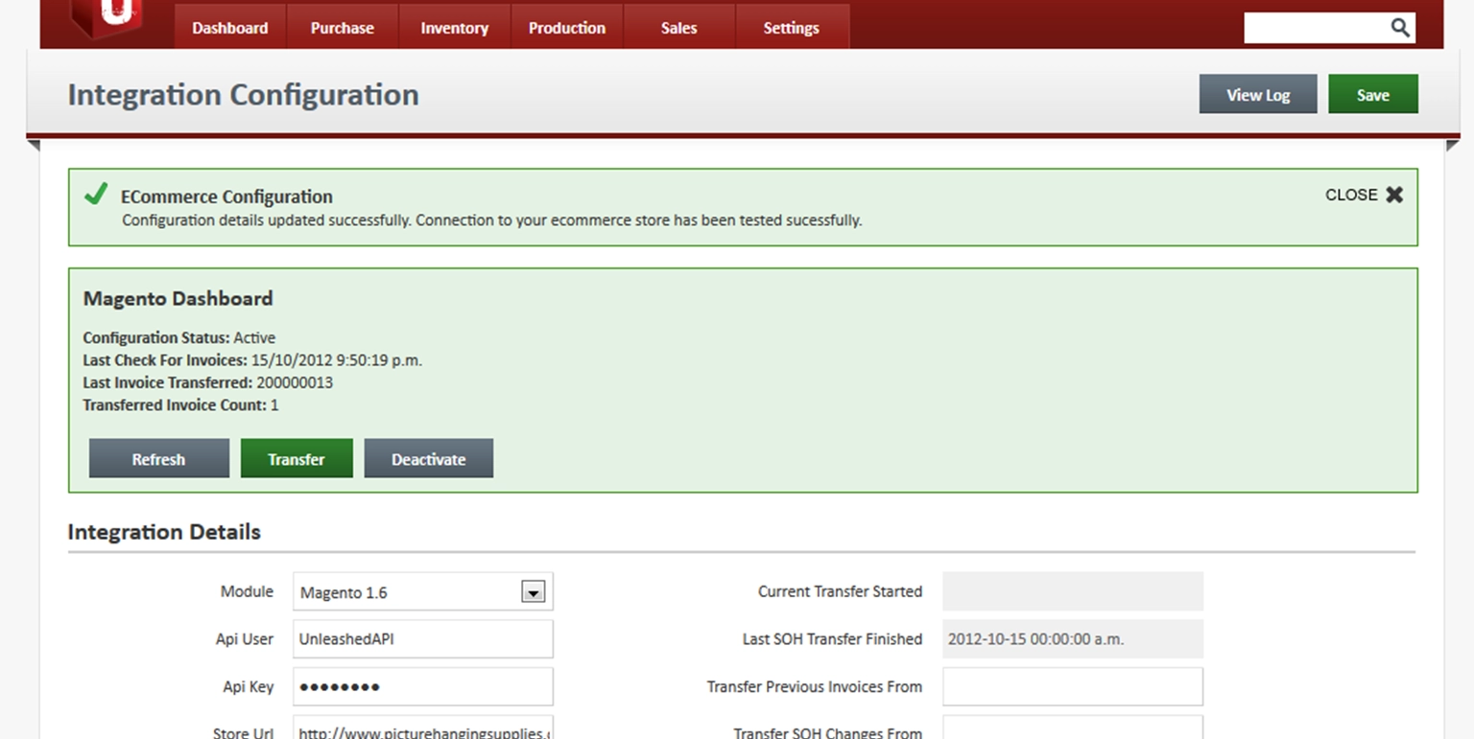Save the integration configuration
This screenshot has width=1474, height=739.
click(x=1373, y=95)
